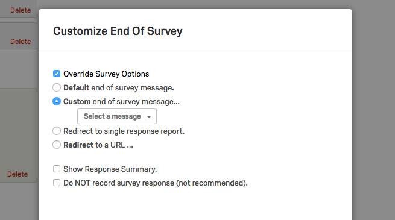The image size is (395, 220).
Task: Check the Do NOT record survey response box
Action: pos(57,183)
